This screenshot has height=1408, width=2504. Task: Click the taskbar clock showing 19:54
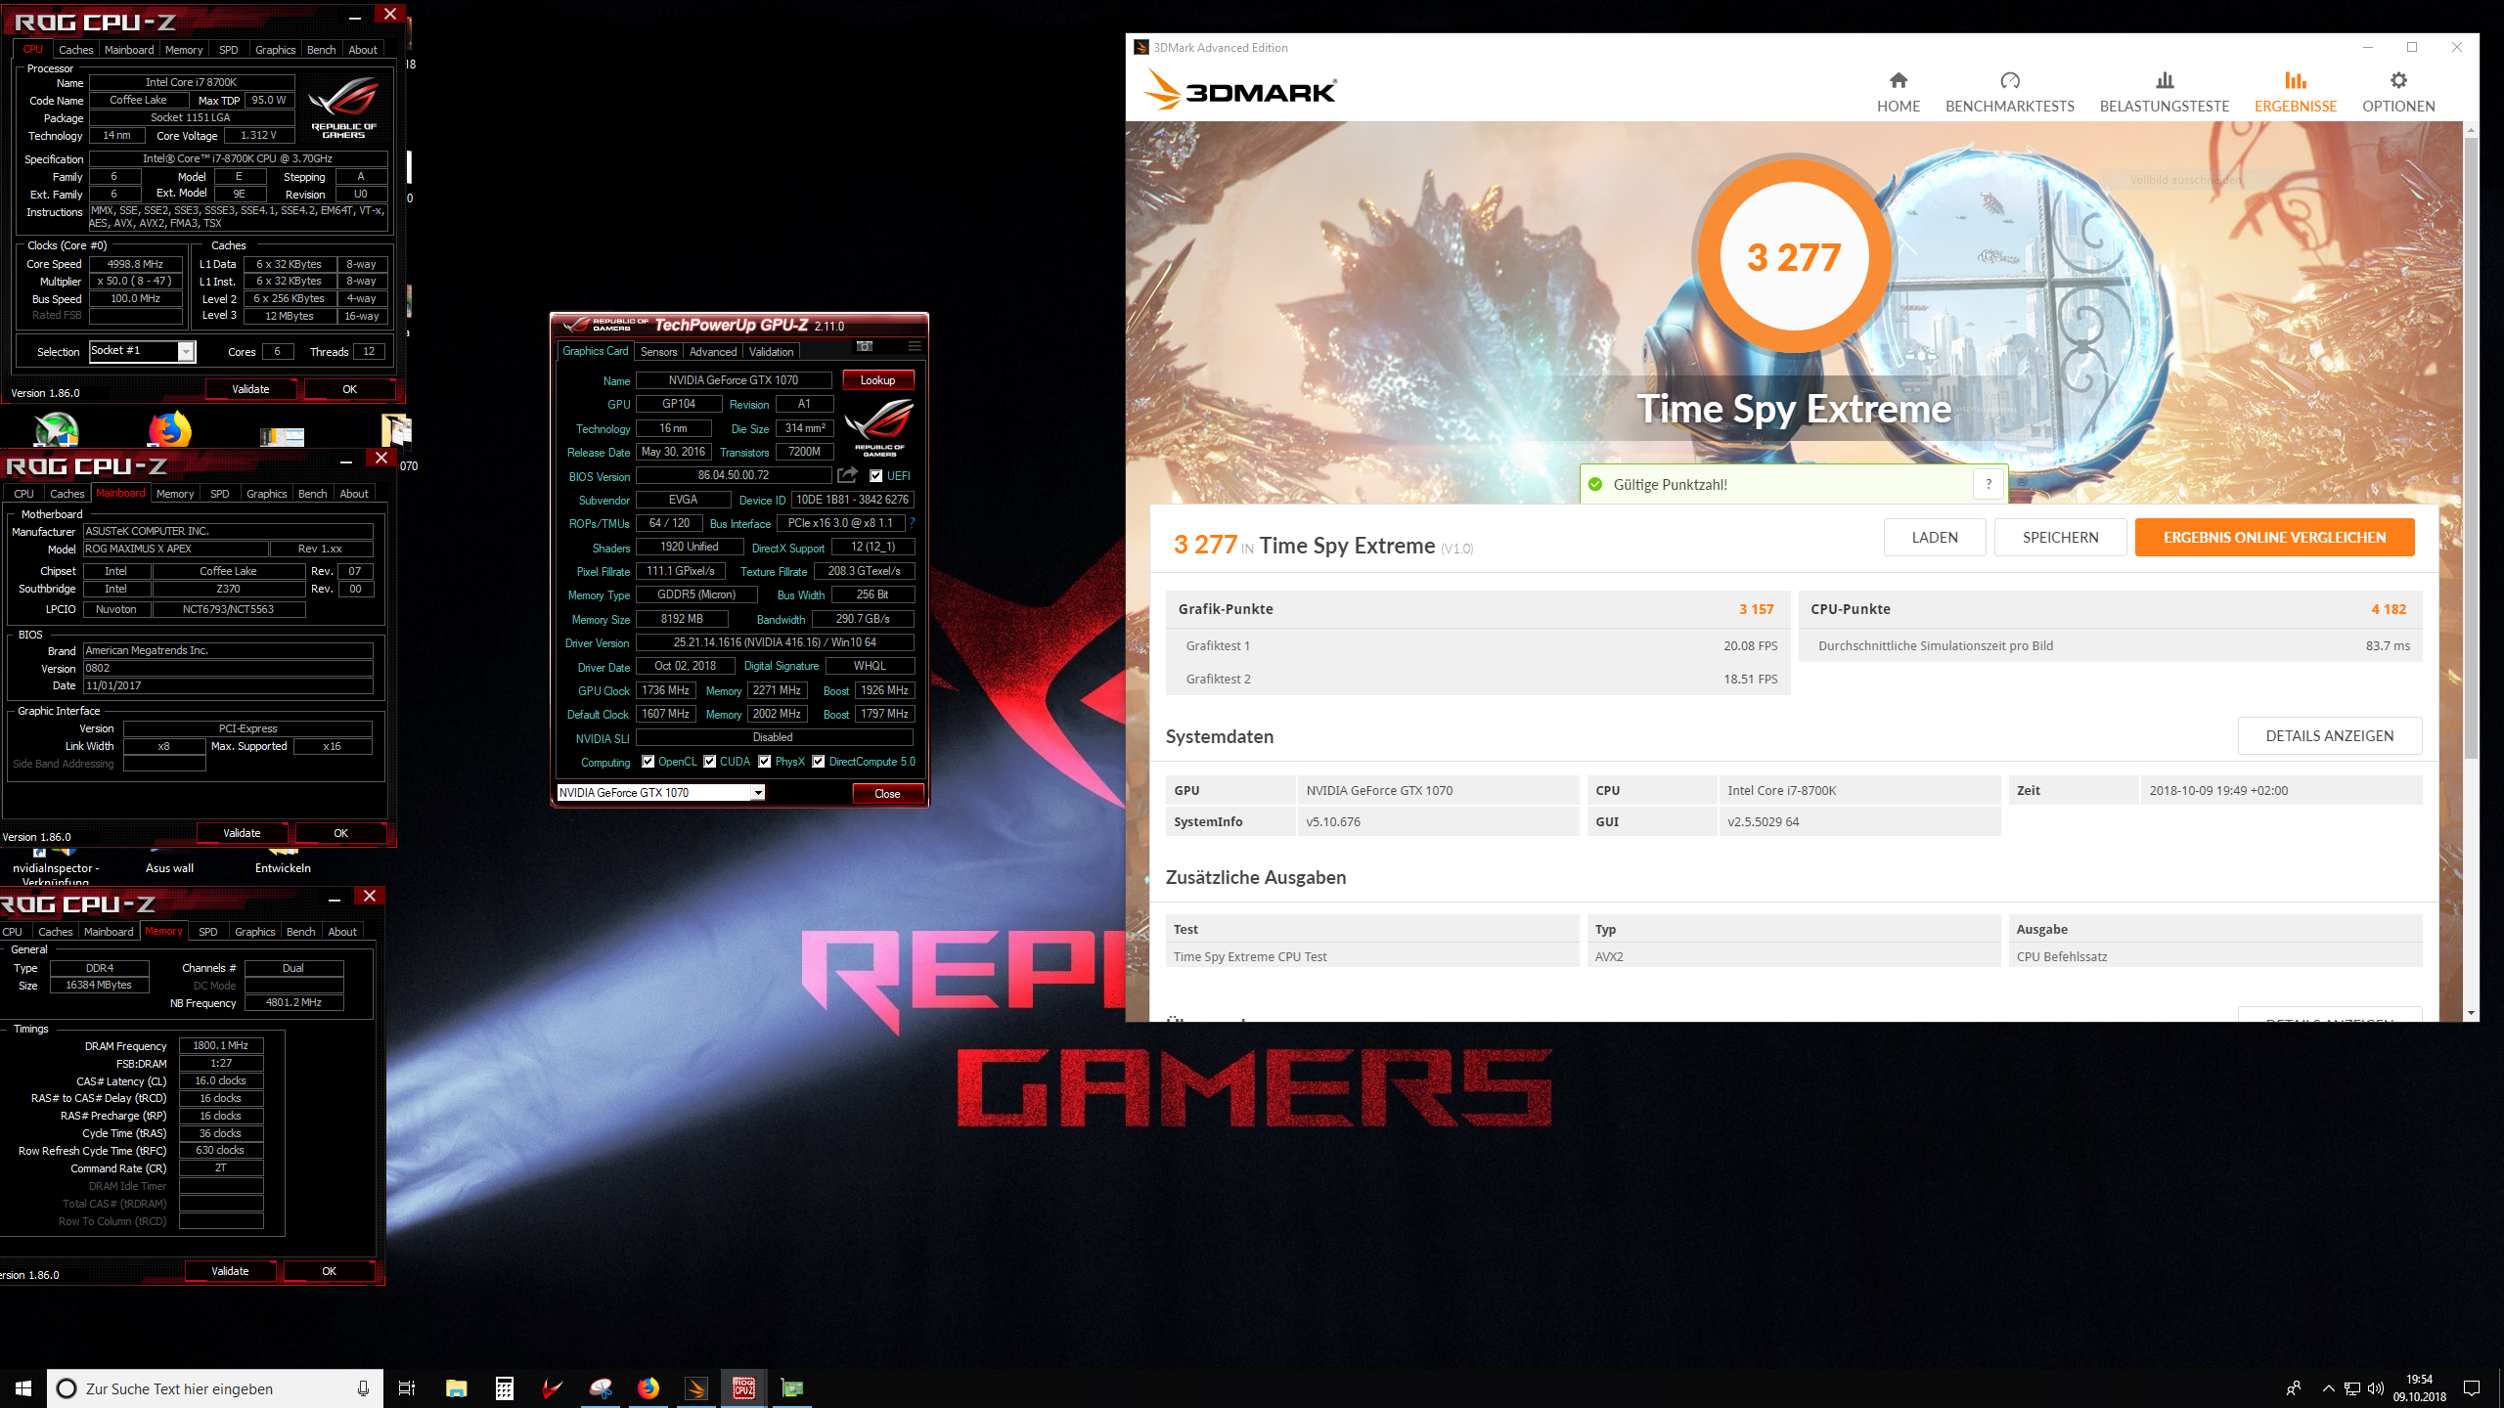(x=2419, y=1388)
